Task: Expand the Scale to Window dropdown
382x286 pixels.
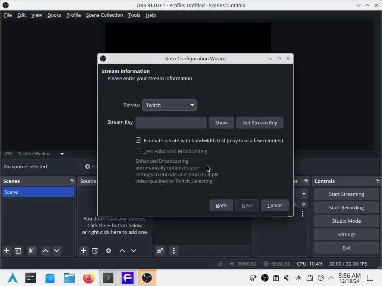Action: click(62, 154)
